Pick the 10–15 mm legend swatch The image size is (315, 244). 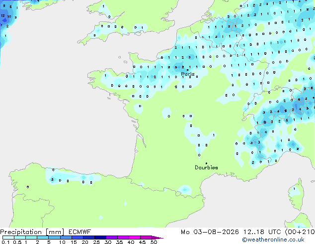(x=66, y=238)
